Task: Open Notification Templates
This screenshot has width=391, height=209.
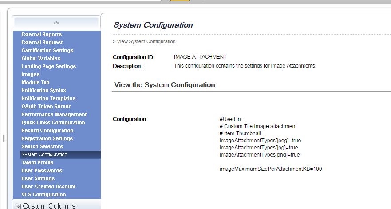Action: [48, 98]
